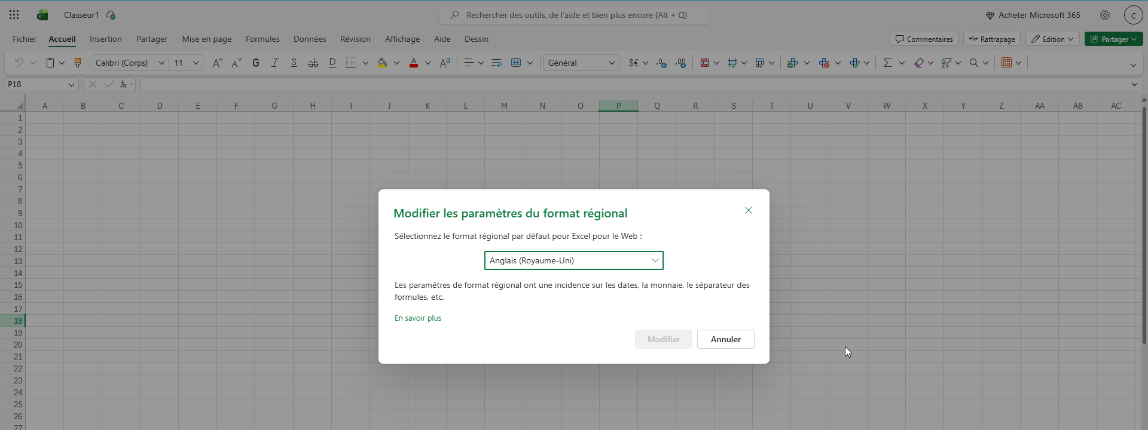Screen dimensions: 1148x430
Task: Click the AutoSum sigma icon
Action: (x=888, y=63)
